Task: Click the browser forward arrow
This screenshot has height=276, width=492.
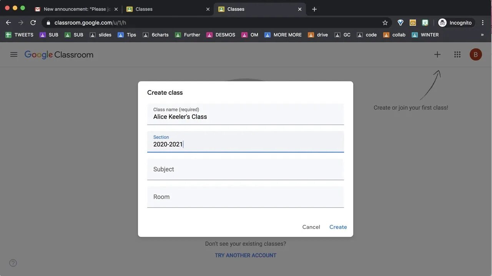Action: (21, 23)
